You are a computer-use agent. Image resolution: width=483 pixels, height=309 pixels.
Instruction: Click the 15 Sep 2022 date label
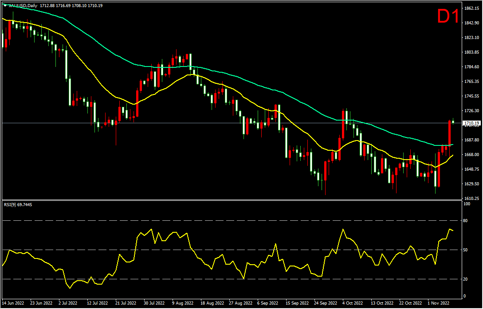pyautogui.click(x=297, y=303)
